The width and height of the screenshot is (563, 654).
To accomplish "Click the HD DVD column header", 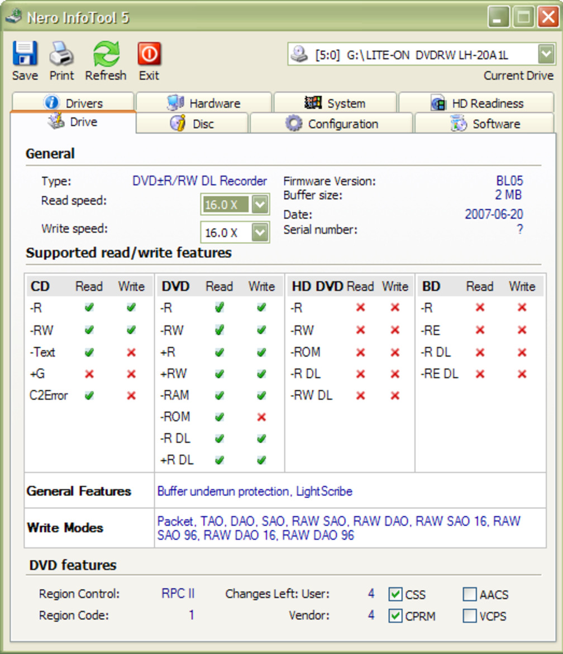I will 317,286.
